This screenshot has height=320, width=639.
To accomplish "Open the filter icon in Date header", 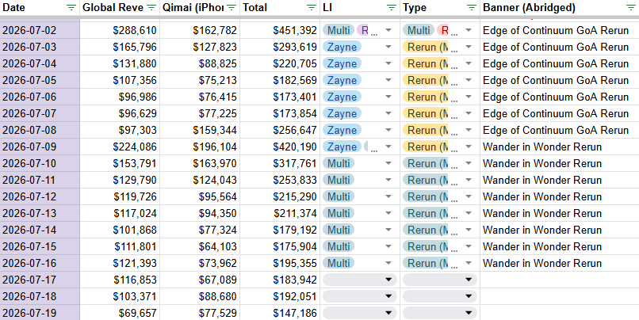I will click(x=71, y=7).
